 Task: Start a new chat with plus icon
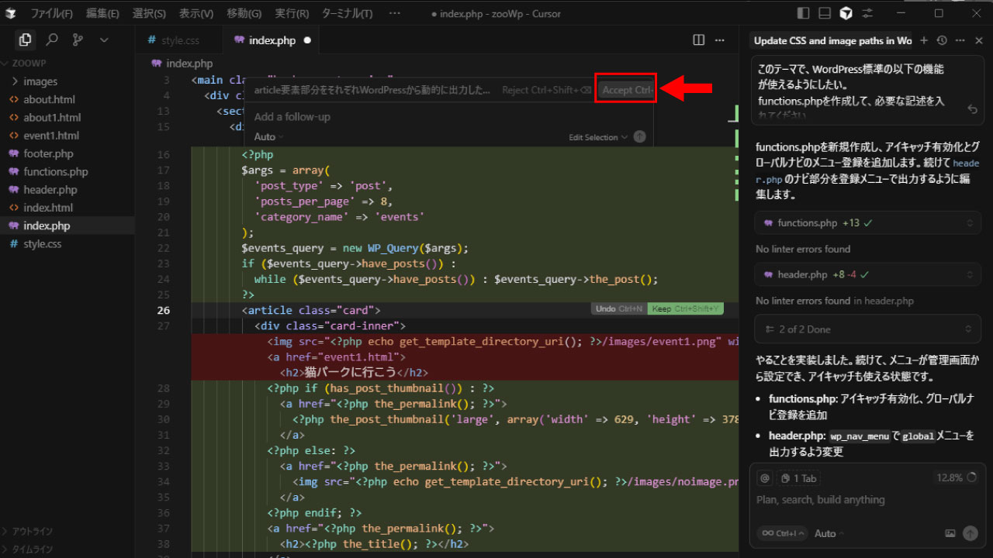pos(924,40)
